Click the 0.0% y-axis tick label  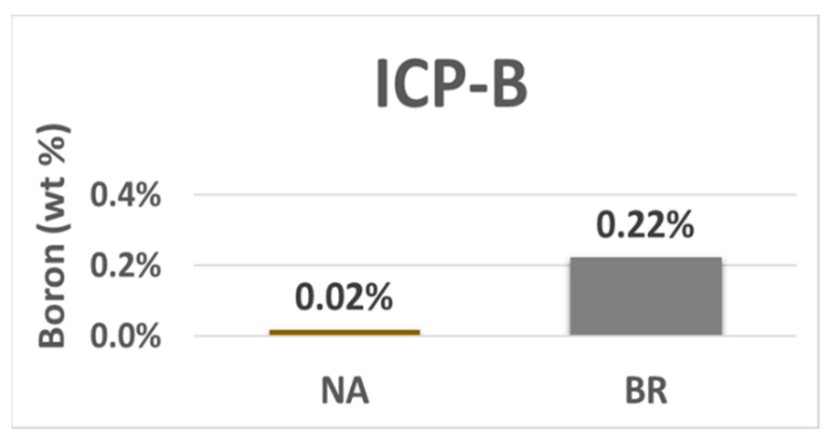[126, 336]
